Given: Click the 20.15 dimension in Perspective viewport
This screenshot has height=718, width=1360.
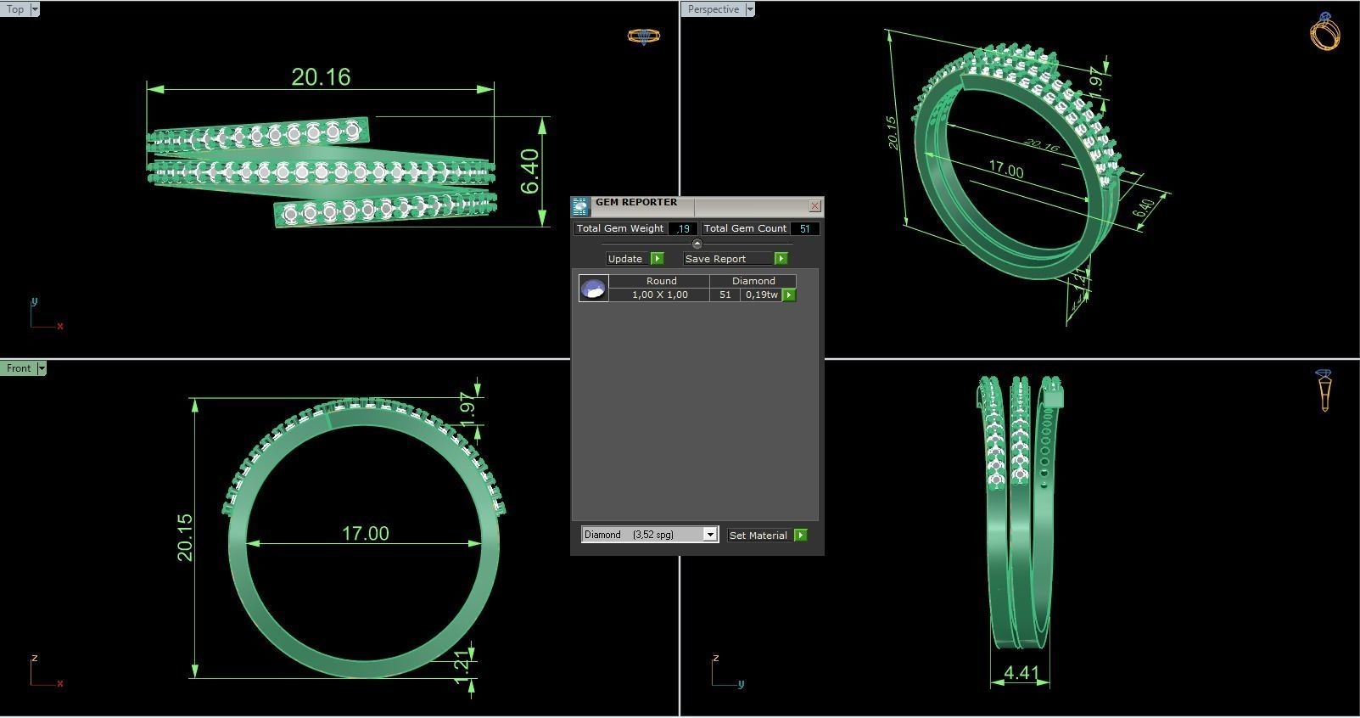Looking at the screenshot, I should (x=892, y=133).
